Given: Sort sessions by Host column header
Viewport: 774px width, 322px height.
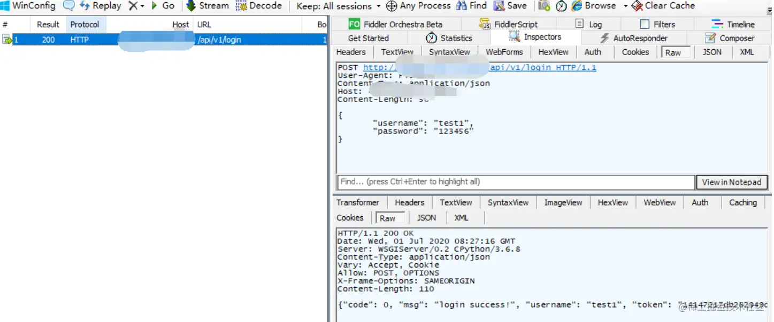Looking at the screenshot, I should click(181, 25).
